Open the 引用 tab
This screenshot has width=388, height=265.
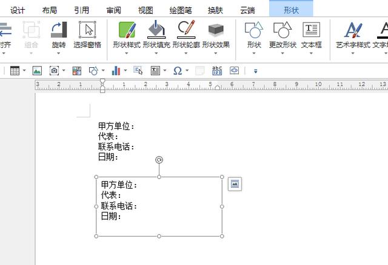82,10
